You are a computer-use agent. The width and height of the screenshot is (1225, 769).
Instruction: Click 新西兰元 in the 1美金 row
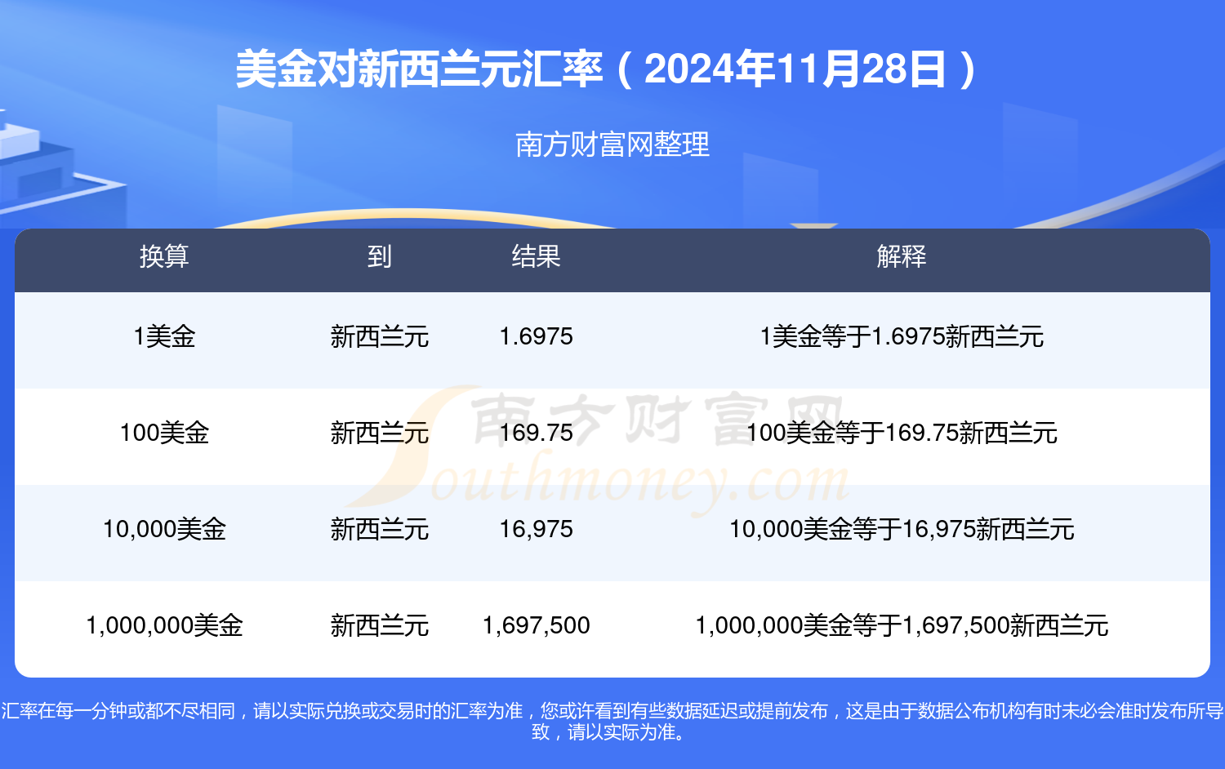tap(379, 336)
